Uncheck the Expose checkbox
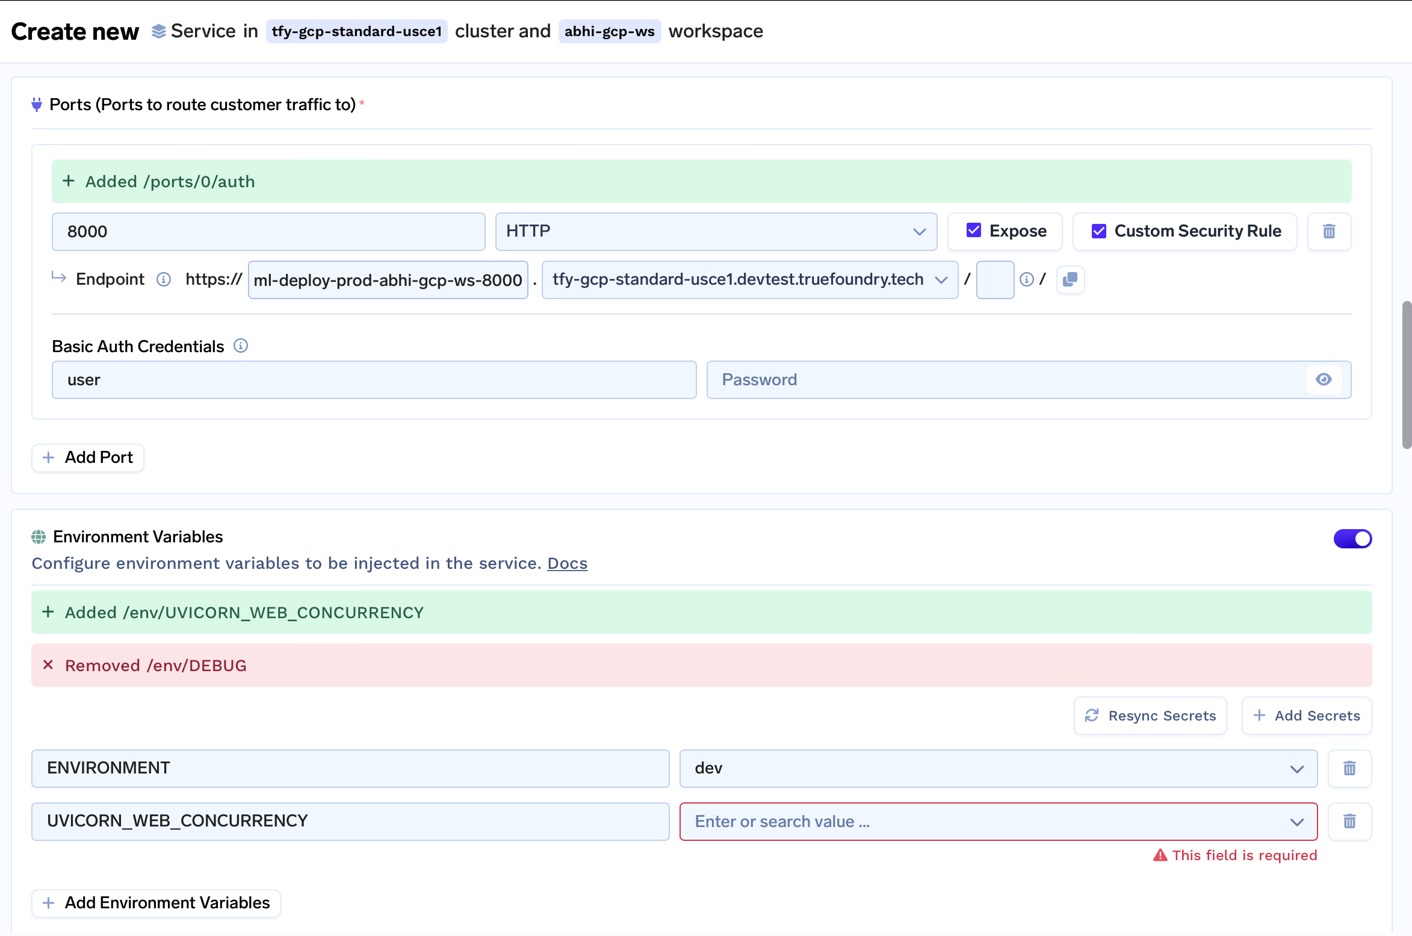 pos(974,231)
